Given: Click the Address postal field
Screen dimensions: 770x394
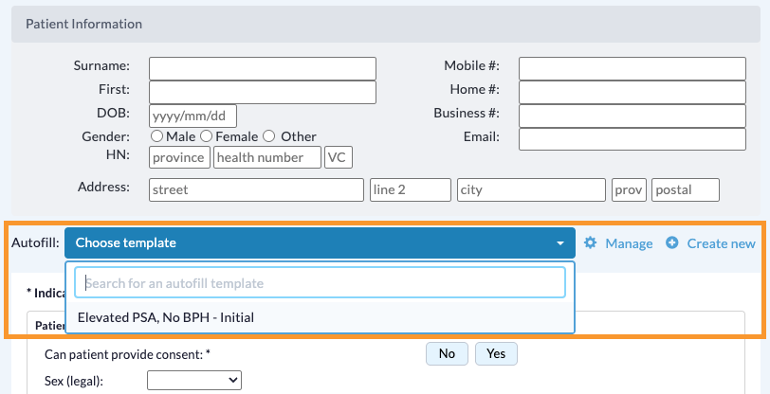Looking at the screenshot, I should point(686,189).
